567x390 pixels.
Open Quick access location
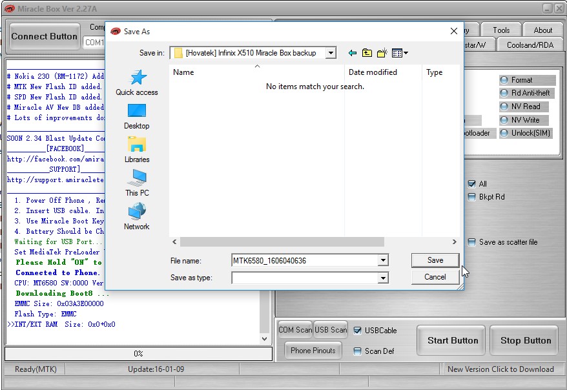tap(137, 83)
